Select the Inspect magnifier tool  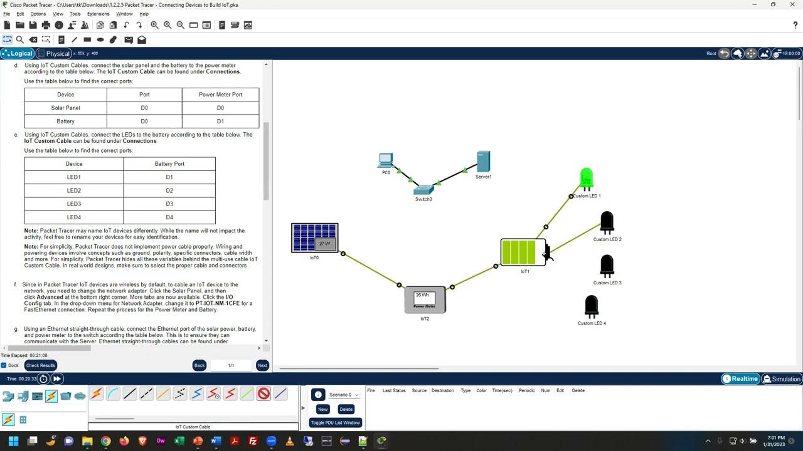point(20,39)
